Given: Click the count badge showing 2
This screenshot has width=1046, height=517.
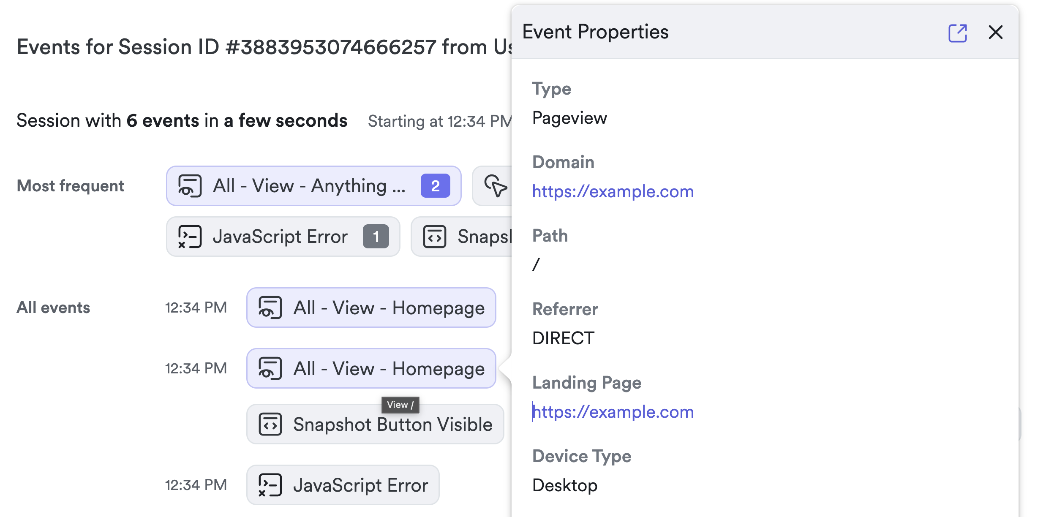Looking at the screenshot, I should pos(435,186).
